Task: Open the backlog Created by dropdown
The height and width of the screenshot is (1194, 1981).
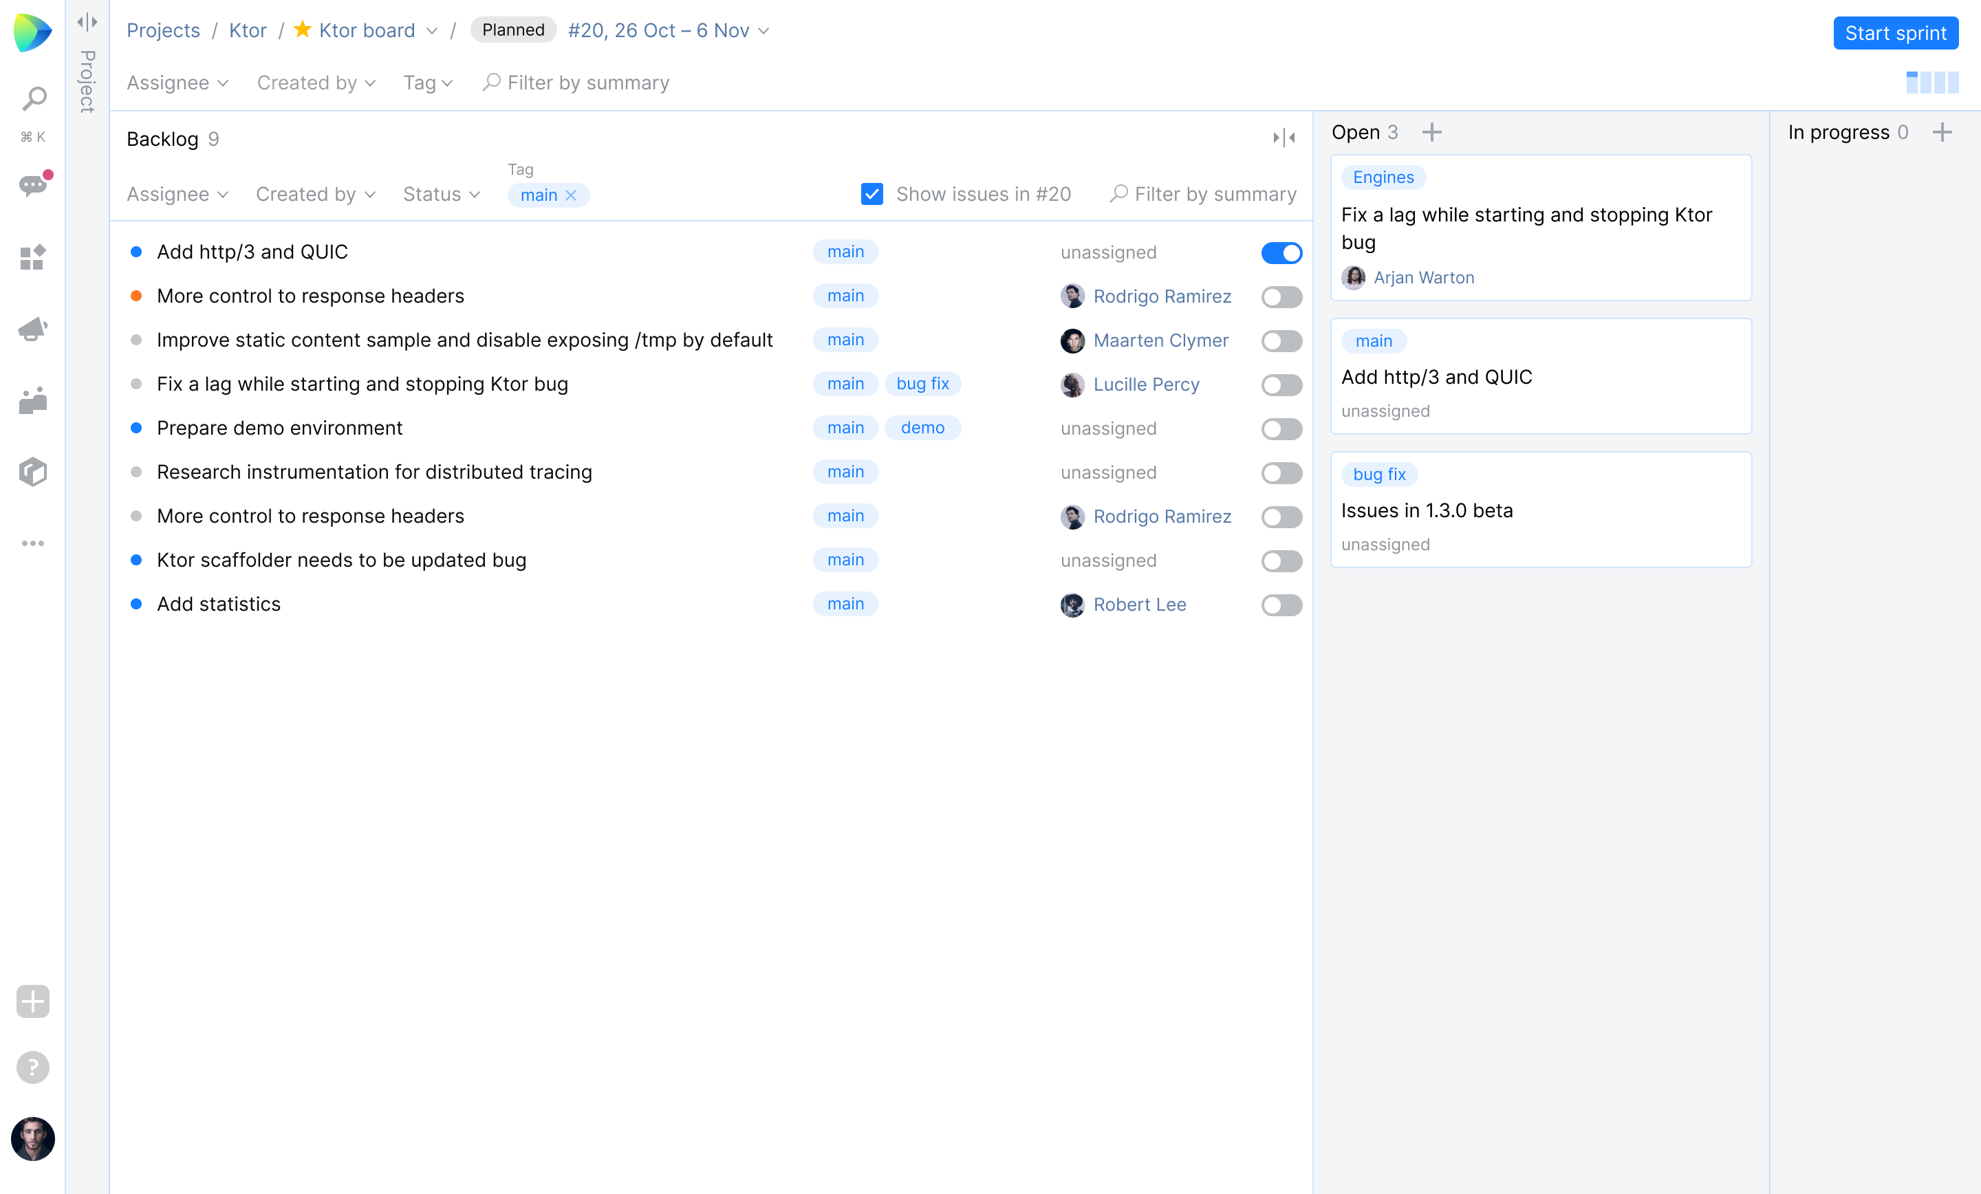Action: coord(315,194)
